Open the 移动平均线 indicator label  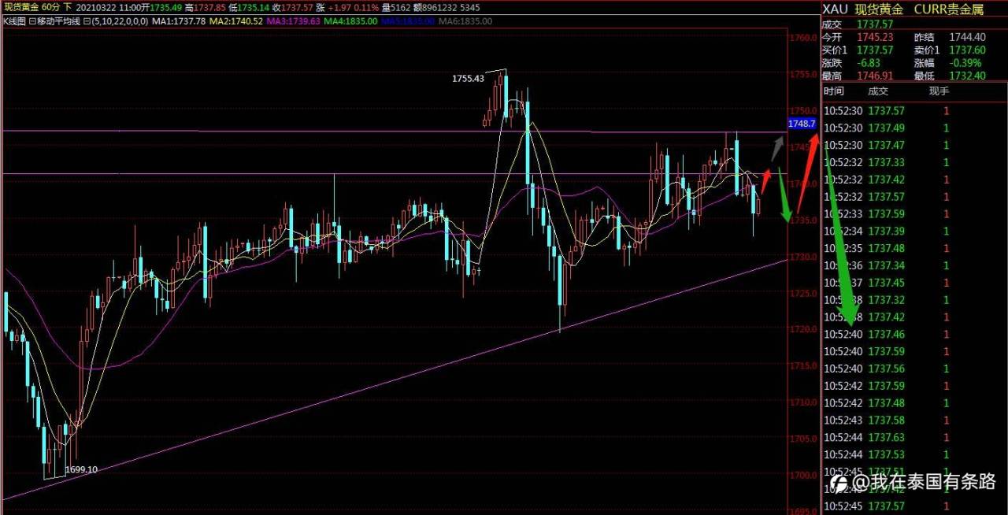pyautogui.click(x=58, y=20)
